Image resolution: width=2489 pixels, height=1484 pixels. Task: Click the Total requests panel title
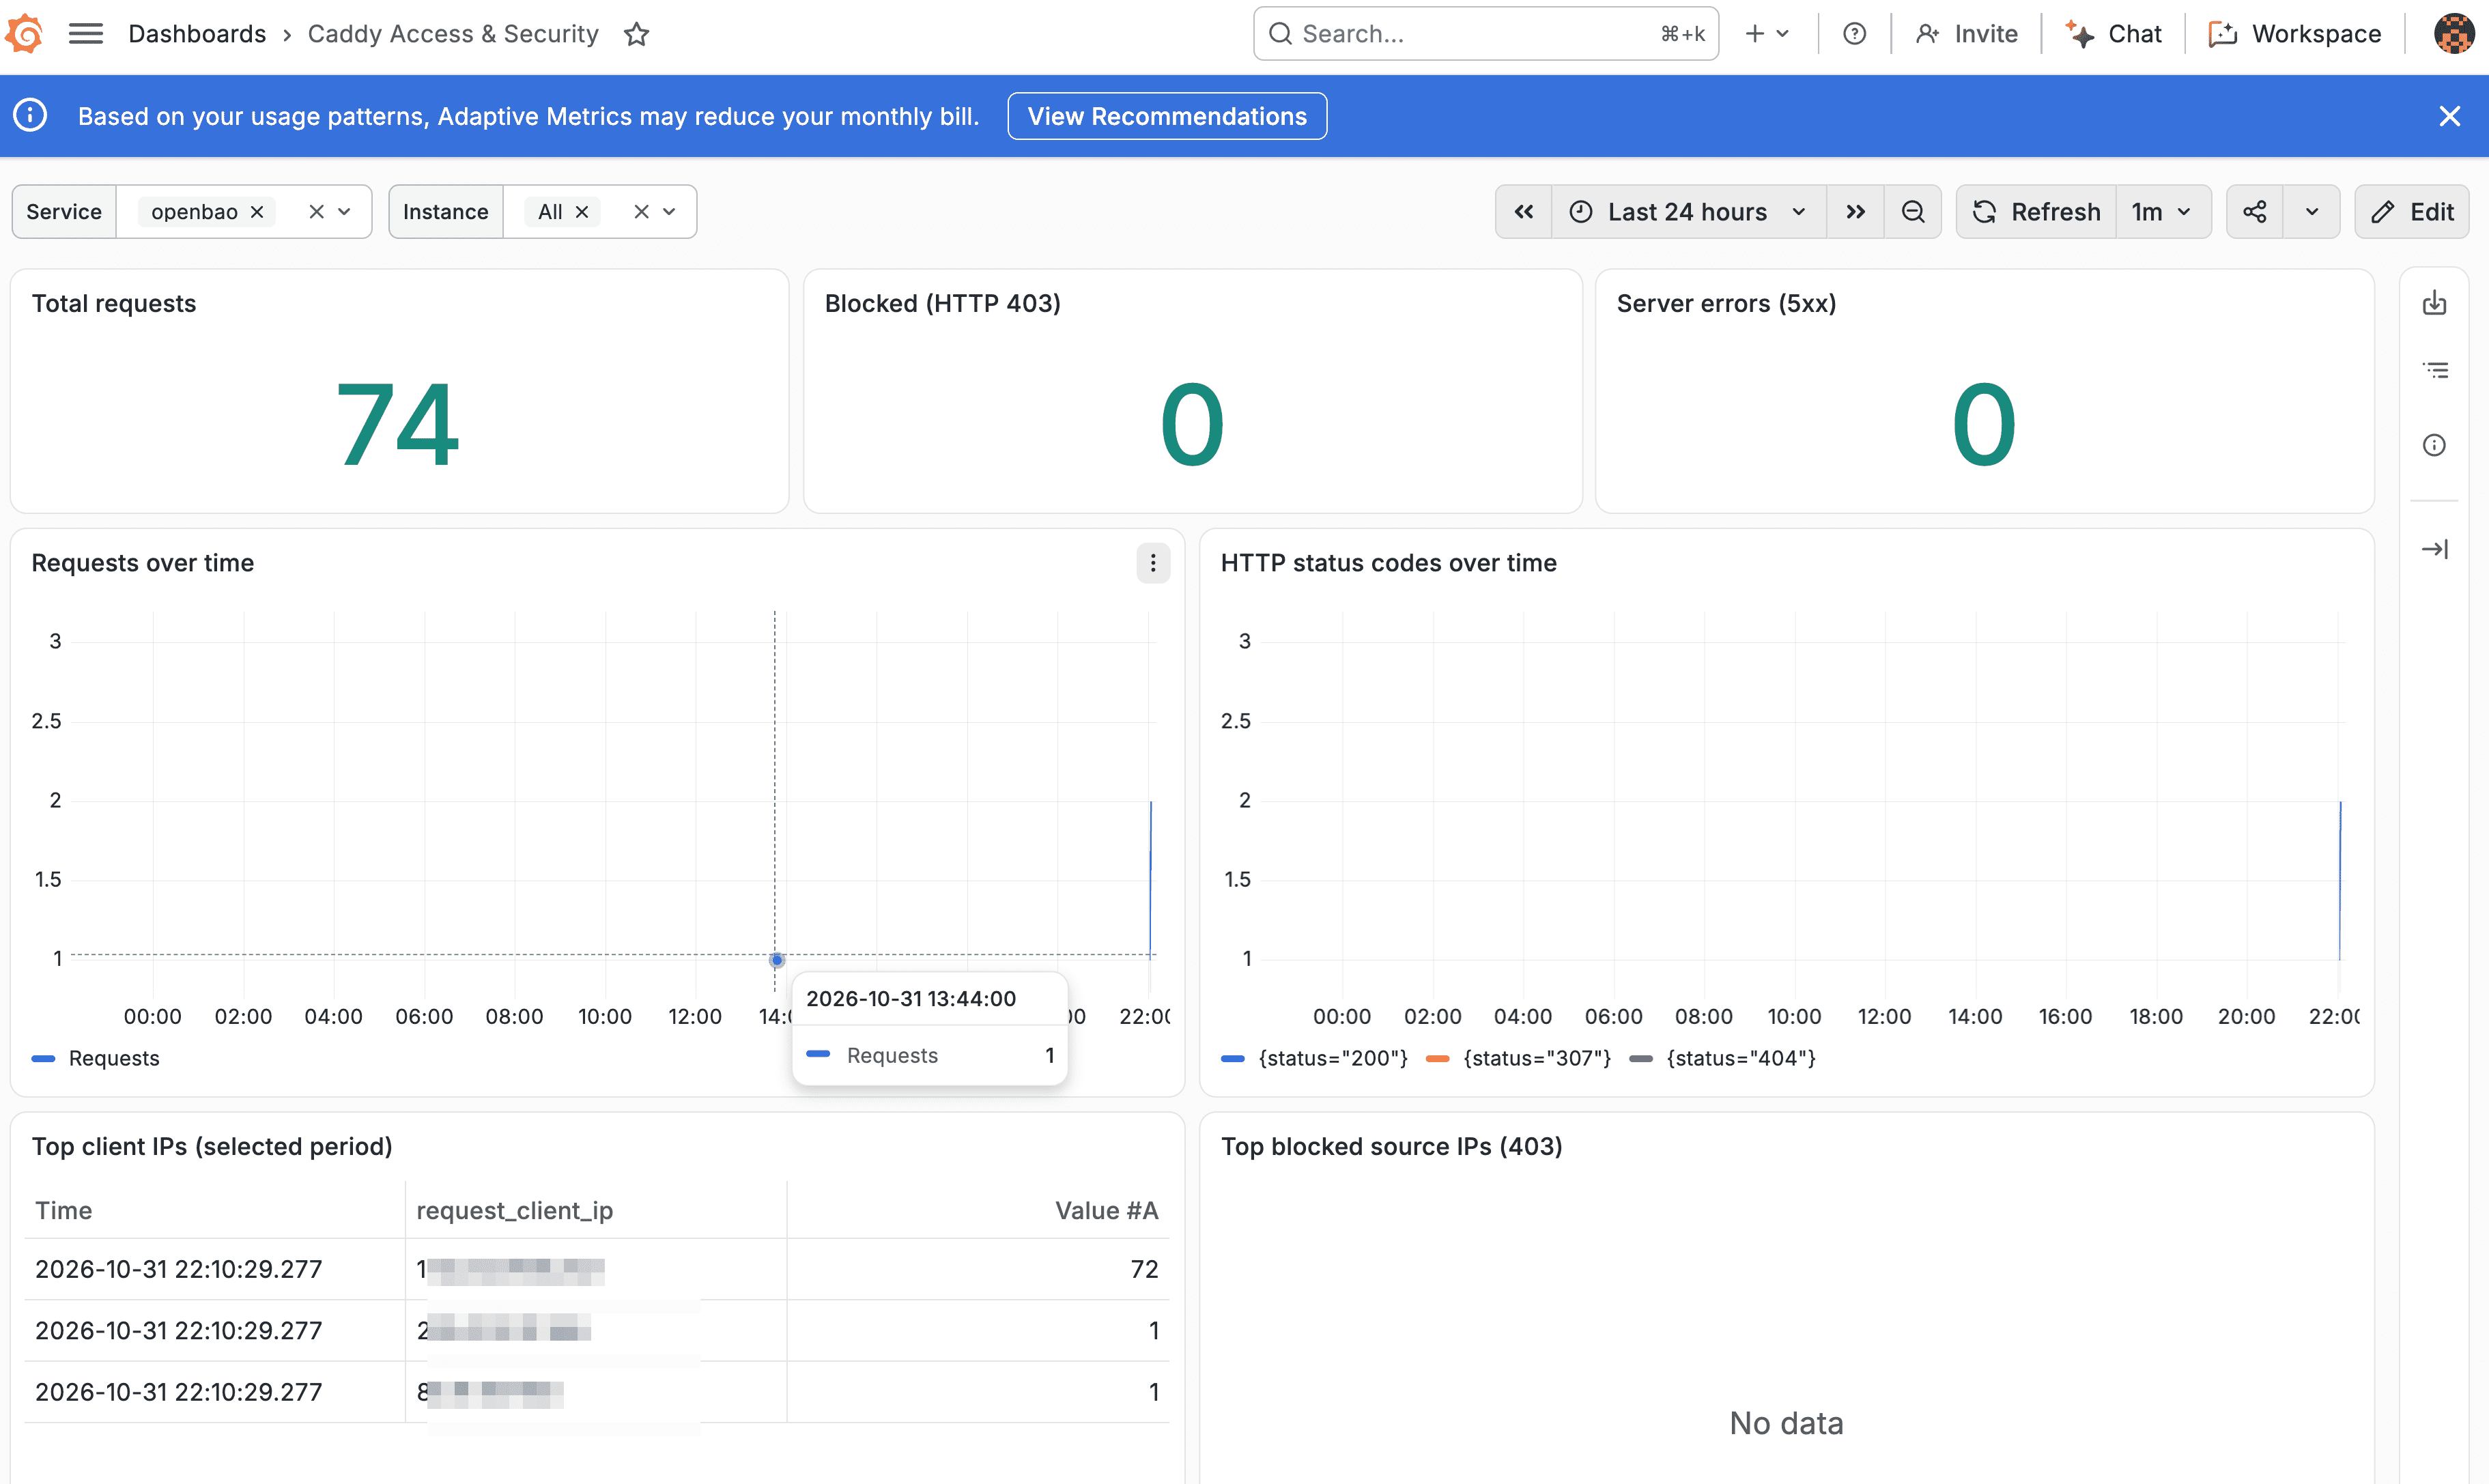[x=114, y=303]
